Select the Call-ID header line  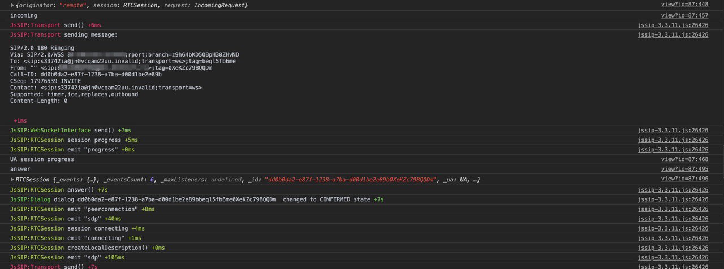click(x=86, y=74)
